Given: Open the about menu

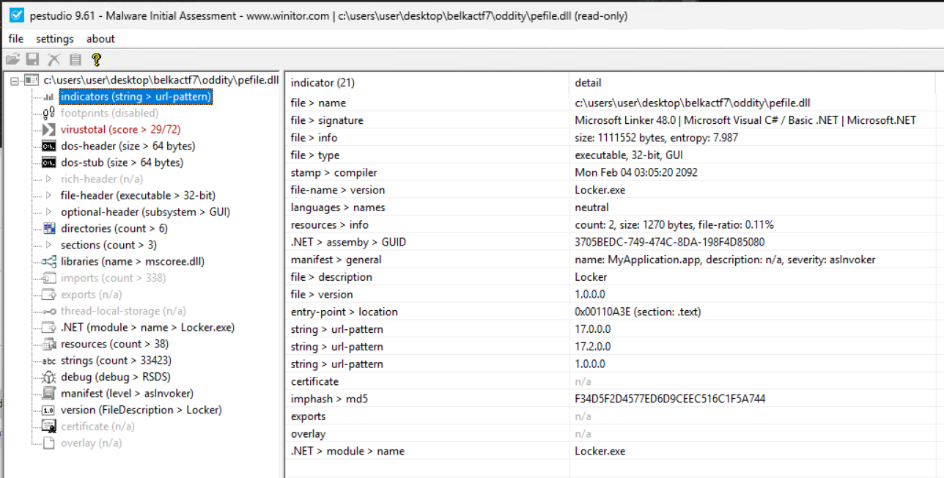Looking at the screenshot, I should 100,39.
